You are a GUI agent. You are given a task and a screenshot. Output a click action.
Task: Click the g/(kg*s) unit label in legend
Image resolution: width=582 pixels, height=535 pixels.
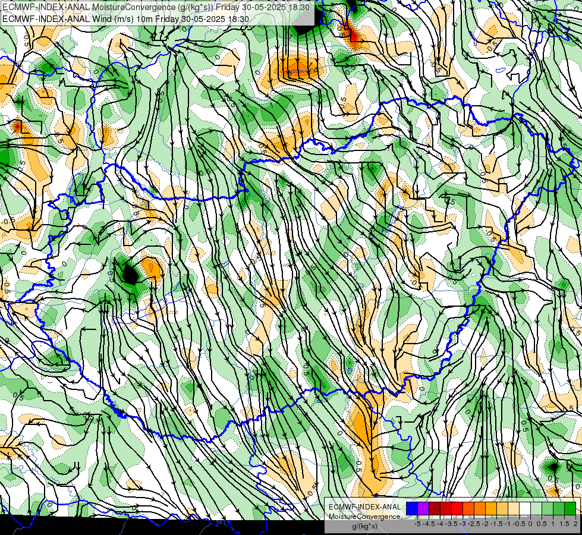pyautogui.click(x=365, y=526)
